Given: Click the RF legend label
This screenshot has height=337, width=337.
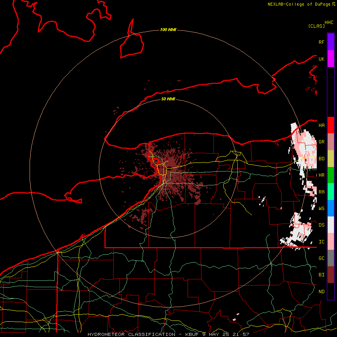Looking at the screenshot, I should coord(322,42).
